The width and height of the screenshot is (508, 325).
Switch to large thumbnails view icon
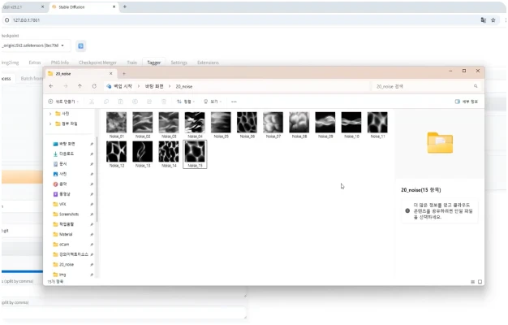pyautogui.click(x=480, y=282)
